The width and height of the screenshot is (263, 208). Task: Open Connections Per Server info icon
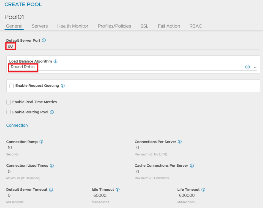pyautogui.click(x=180, y=142)
